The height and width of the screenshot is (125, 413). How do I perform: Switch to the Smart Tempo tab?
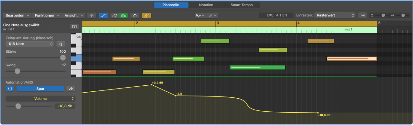pos(241,5)
